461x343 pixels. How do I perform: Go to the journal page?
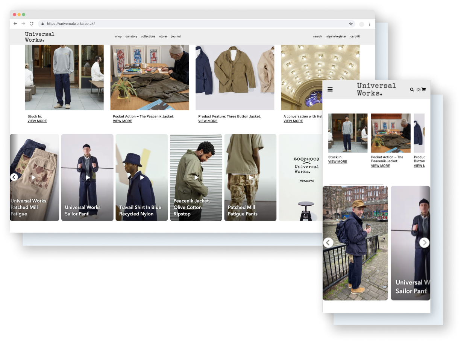click(176, 36)
